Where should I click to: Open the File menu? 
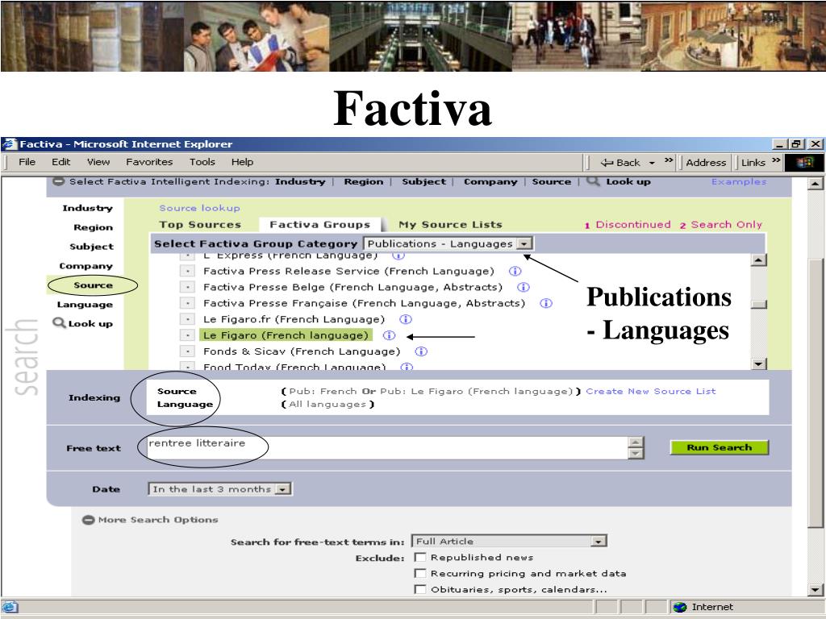click(27, 162)
